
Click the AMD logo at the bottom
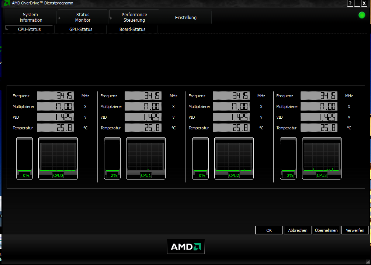pyautogui.click(x=186, y=247)
